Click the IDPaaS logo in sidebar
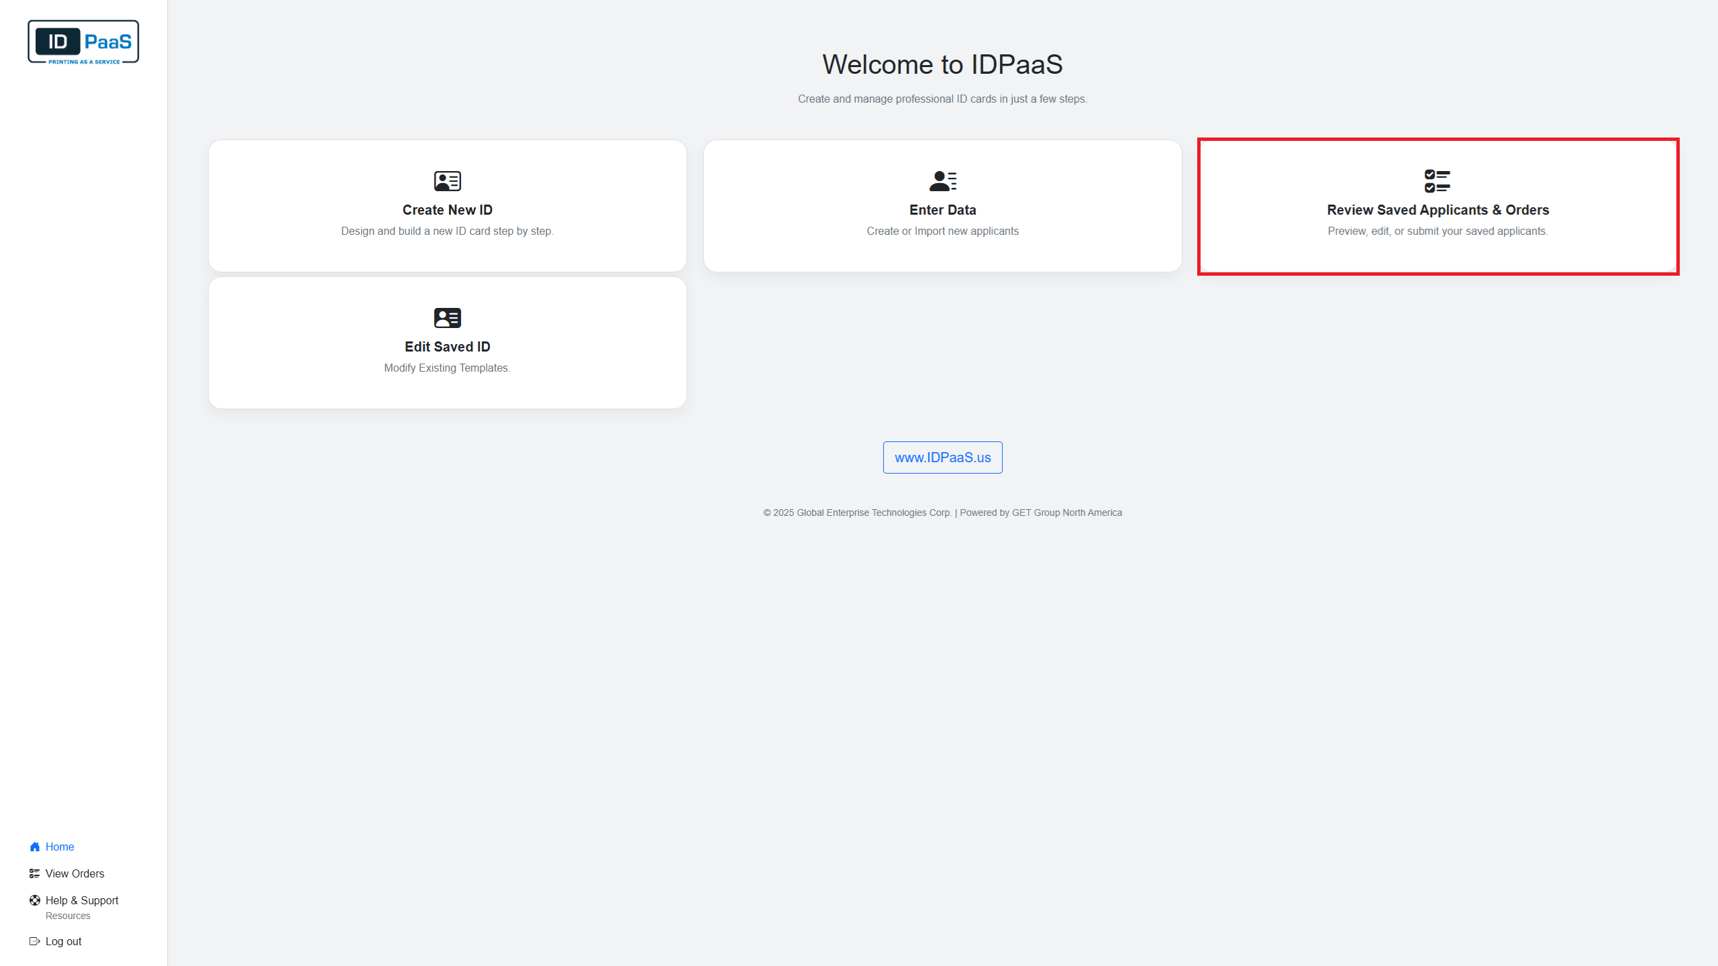Image resolution: width=1718 pixels, height=966 pixels. pyautogui.click(x=83, y=42)
